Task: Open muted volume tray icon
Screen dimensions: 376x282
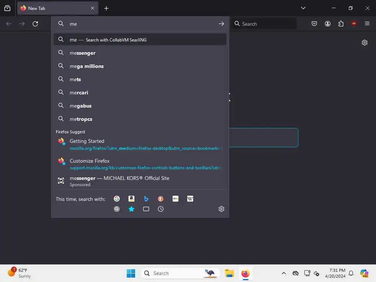Action: tap(317, 273)
